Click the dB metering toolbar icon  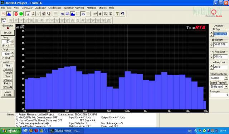click(100, 14)
